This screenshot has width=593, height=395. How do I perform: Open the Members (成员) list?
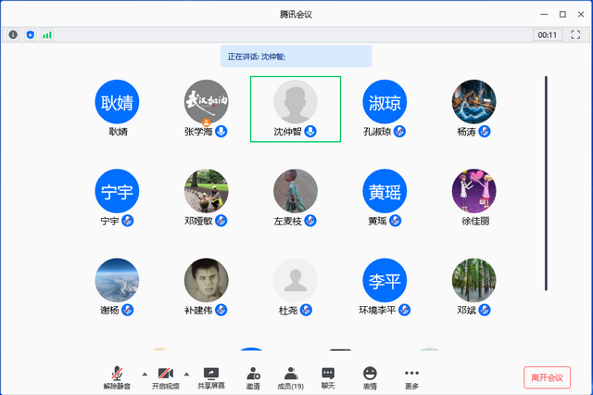click(x=291, y=376)
